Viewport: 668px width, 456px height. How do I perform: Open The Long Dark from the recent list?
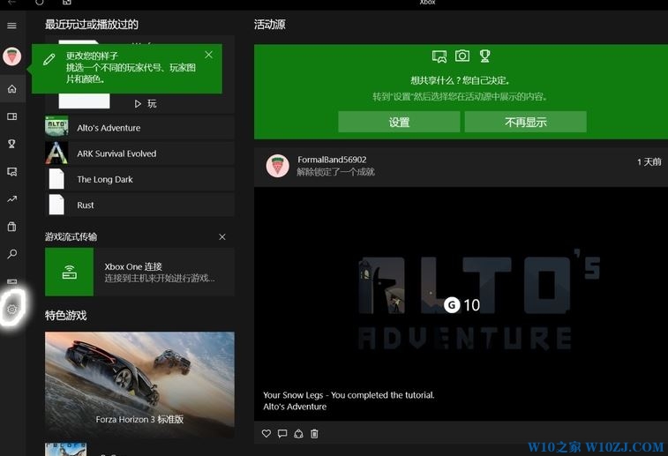point(139,179)
